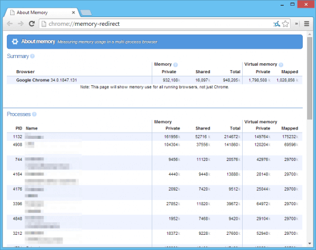
Task: Show hidden extensions via chevron button
Action: tap(296, 24)
